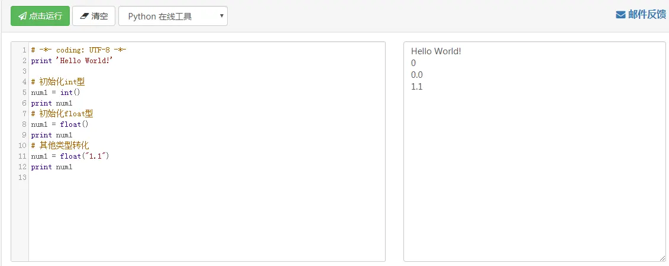The width and height of the screenshot is (669, 266).
Task: Click line number 10 in the gutter
Action: 22,146
